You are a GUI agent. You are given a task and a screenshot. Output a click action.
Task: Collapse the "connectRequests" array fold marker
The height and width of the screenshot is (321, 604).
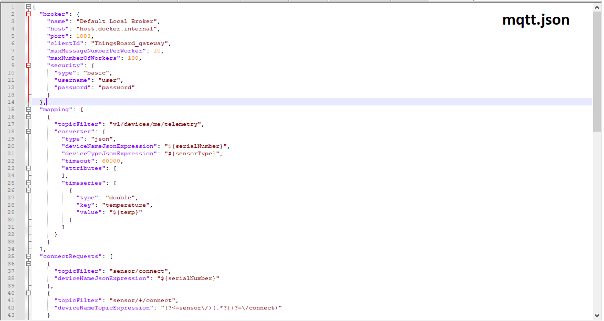28,256
